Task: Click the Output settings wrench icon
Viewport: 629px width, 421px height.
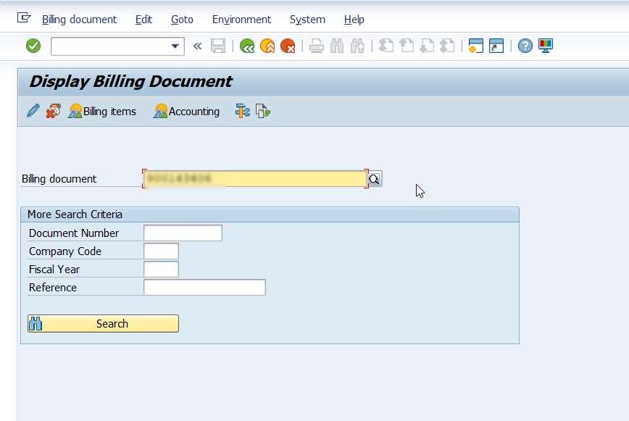Action: coord(242,111)
